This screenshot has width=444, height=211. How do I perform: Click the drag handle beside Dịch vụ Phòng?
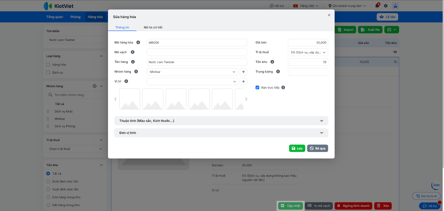pos(48,126)
